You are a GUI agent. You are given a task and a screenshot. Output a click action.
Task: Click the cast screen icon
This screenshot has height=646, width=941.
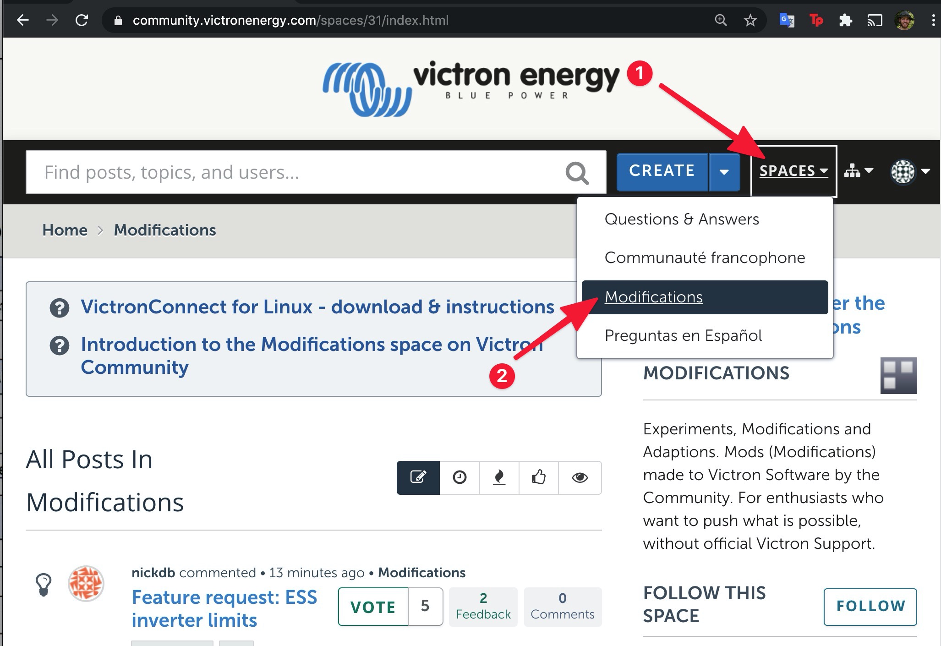coord(875,20)
